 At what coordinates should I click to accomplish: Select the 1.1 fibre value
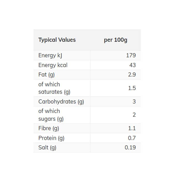click(x=132, y=128)
